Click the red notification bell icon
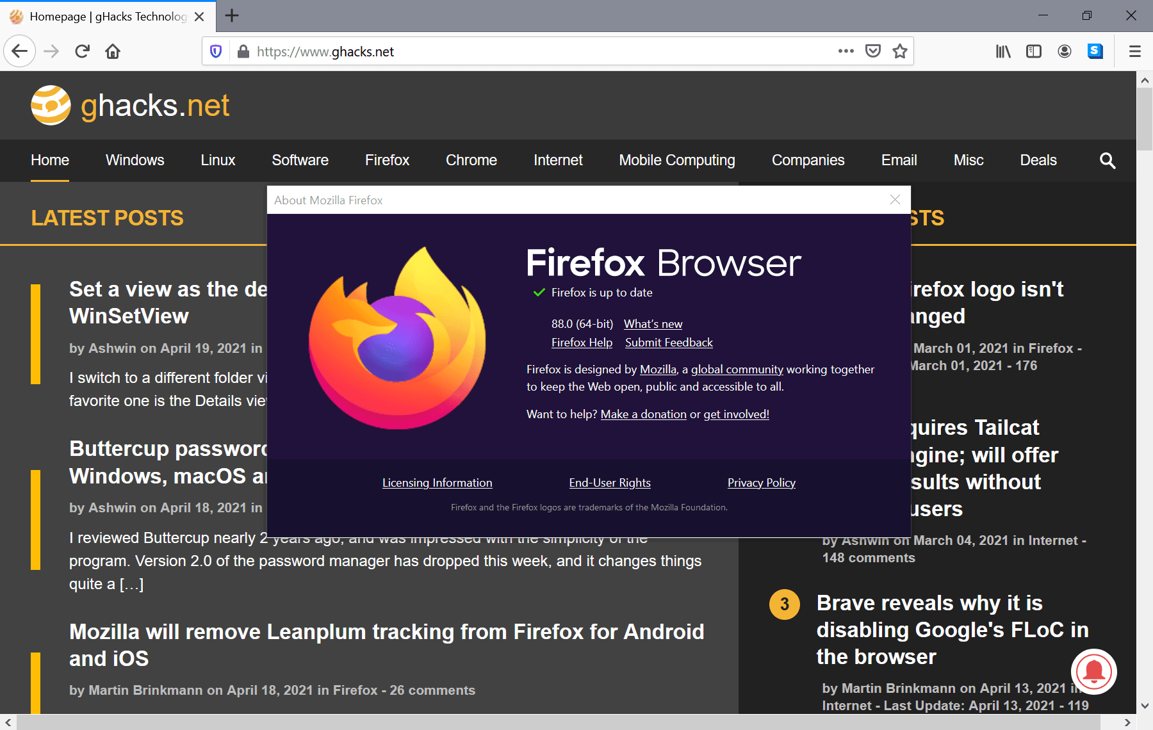The image size is (1153, 730). coord(1093,672)
